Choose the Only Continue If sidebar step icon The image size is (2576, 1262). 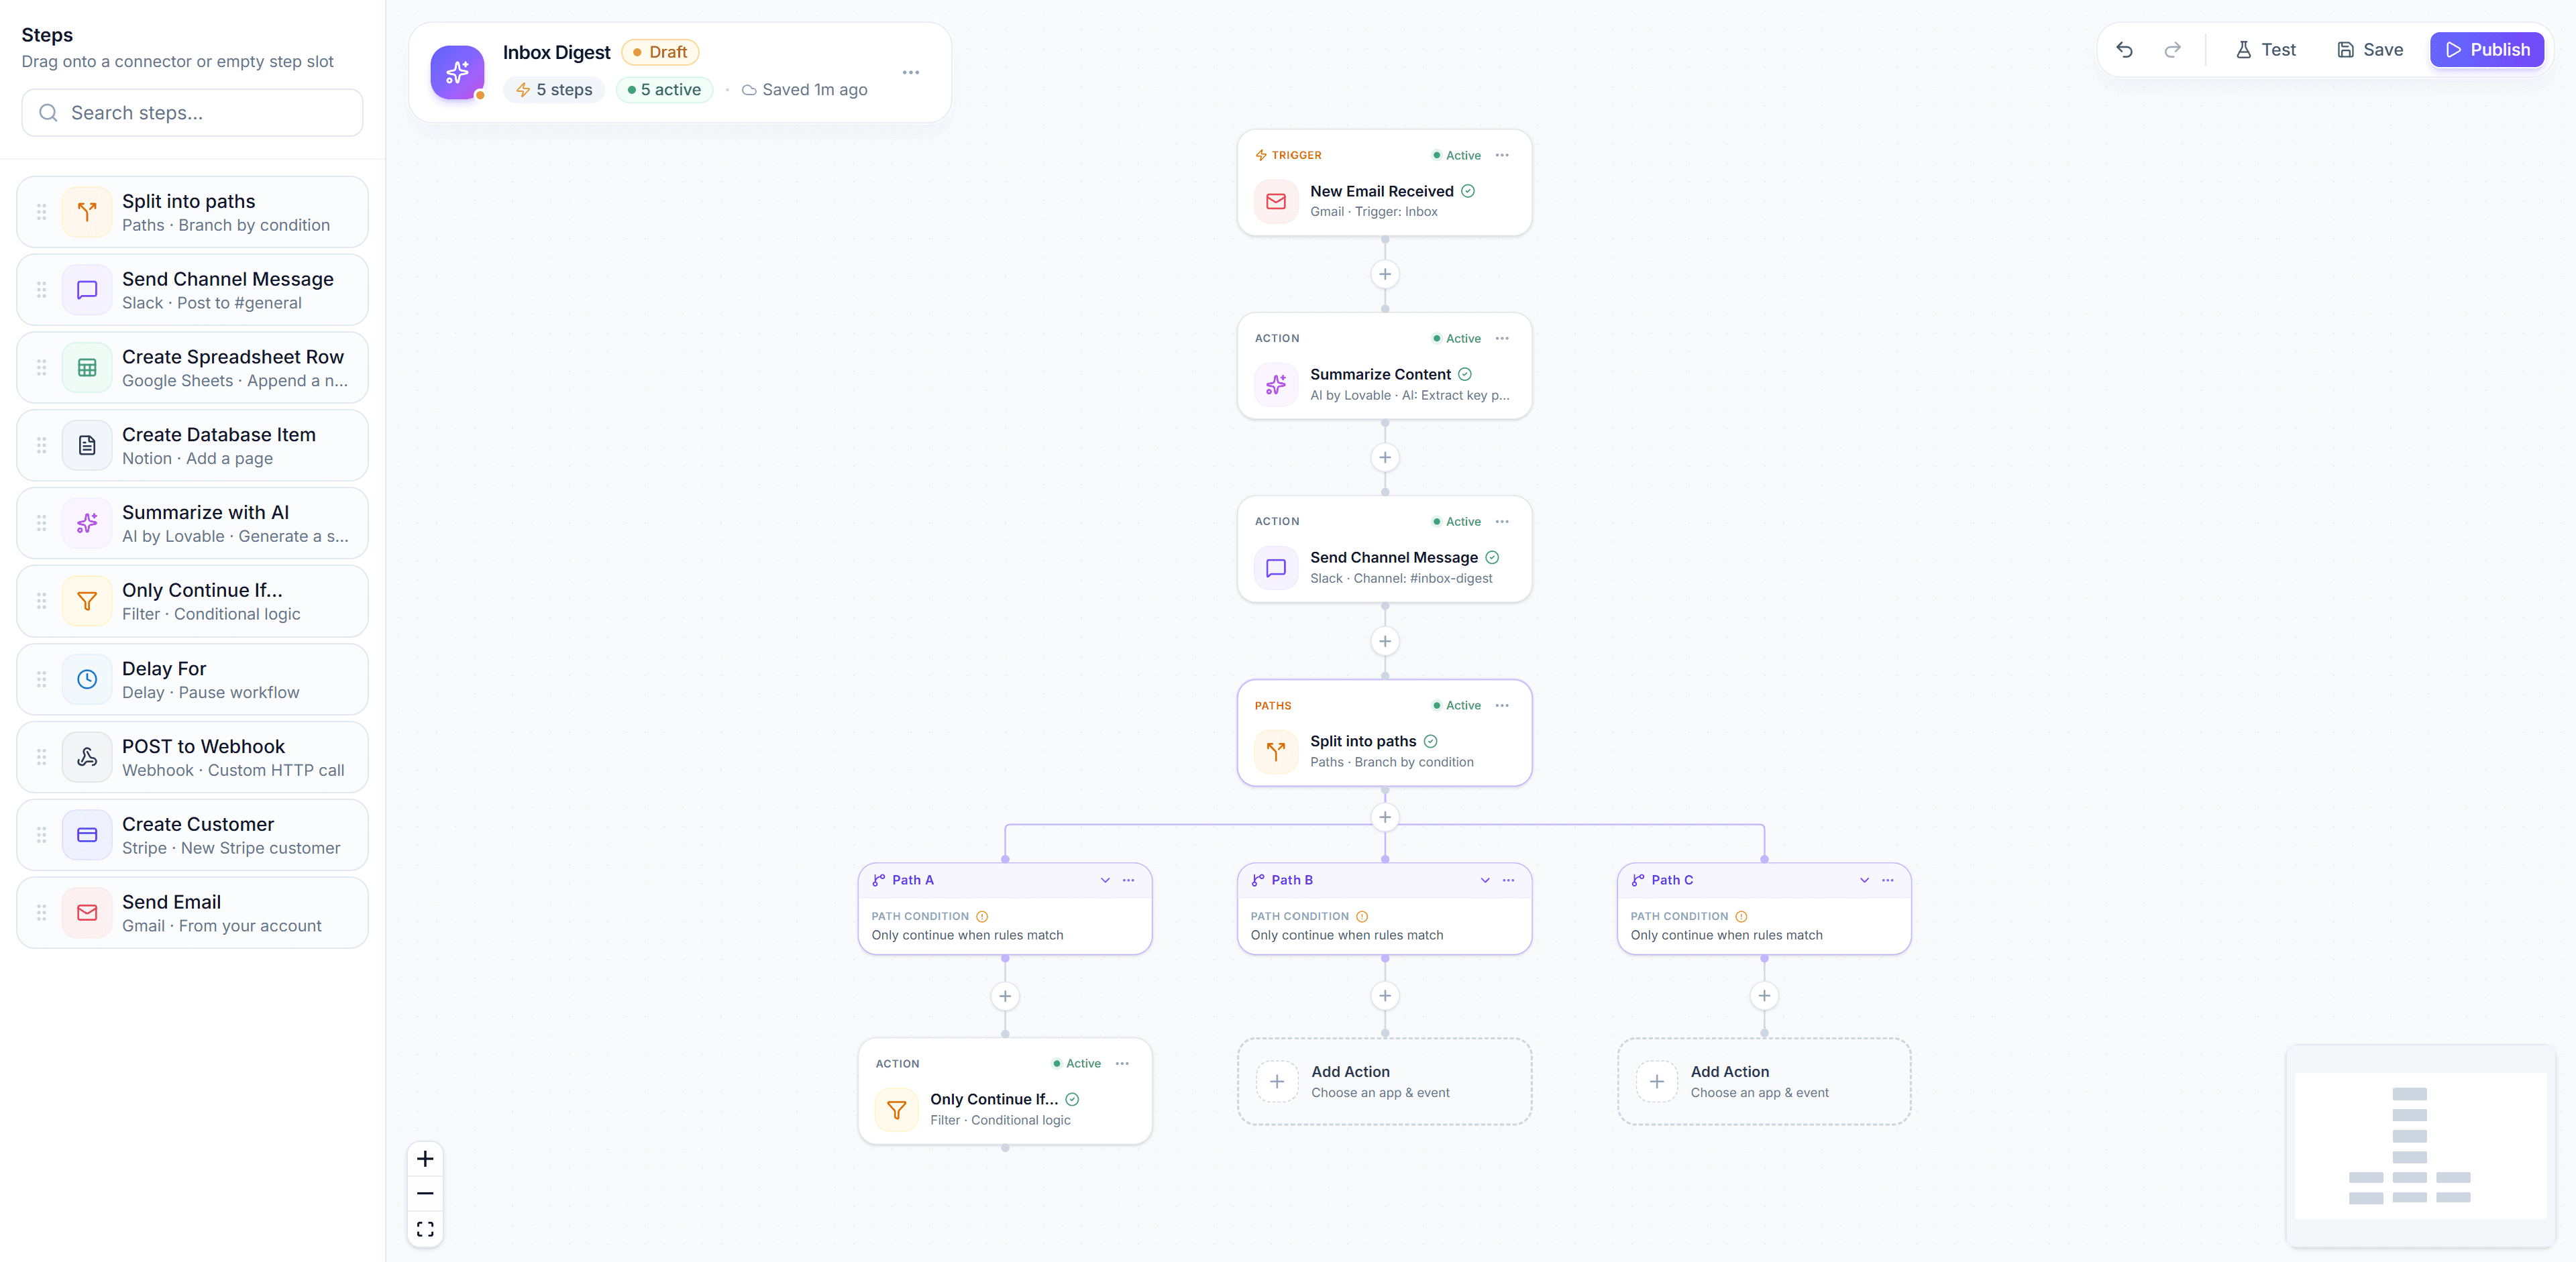[x=87, y=601]
